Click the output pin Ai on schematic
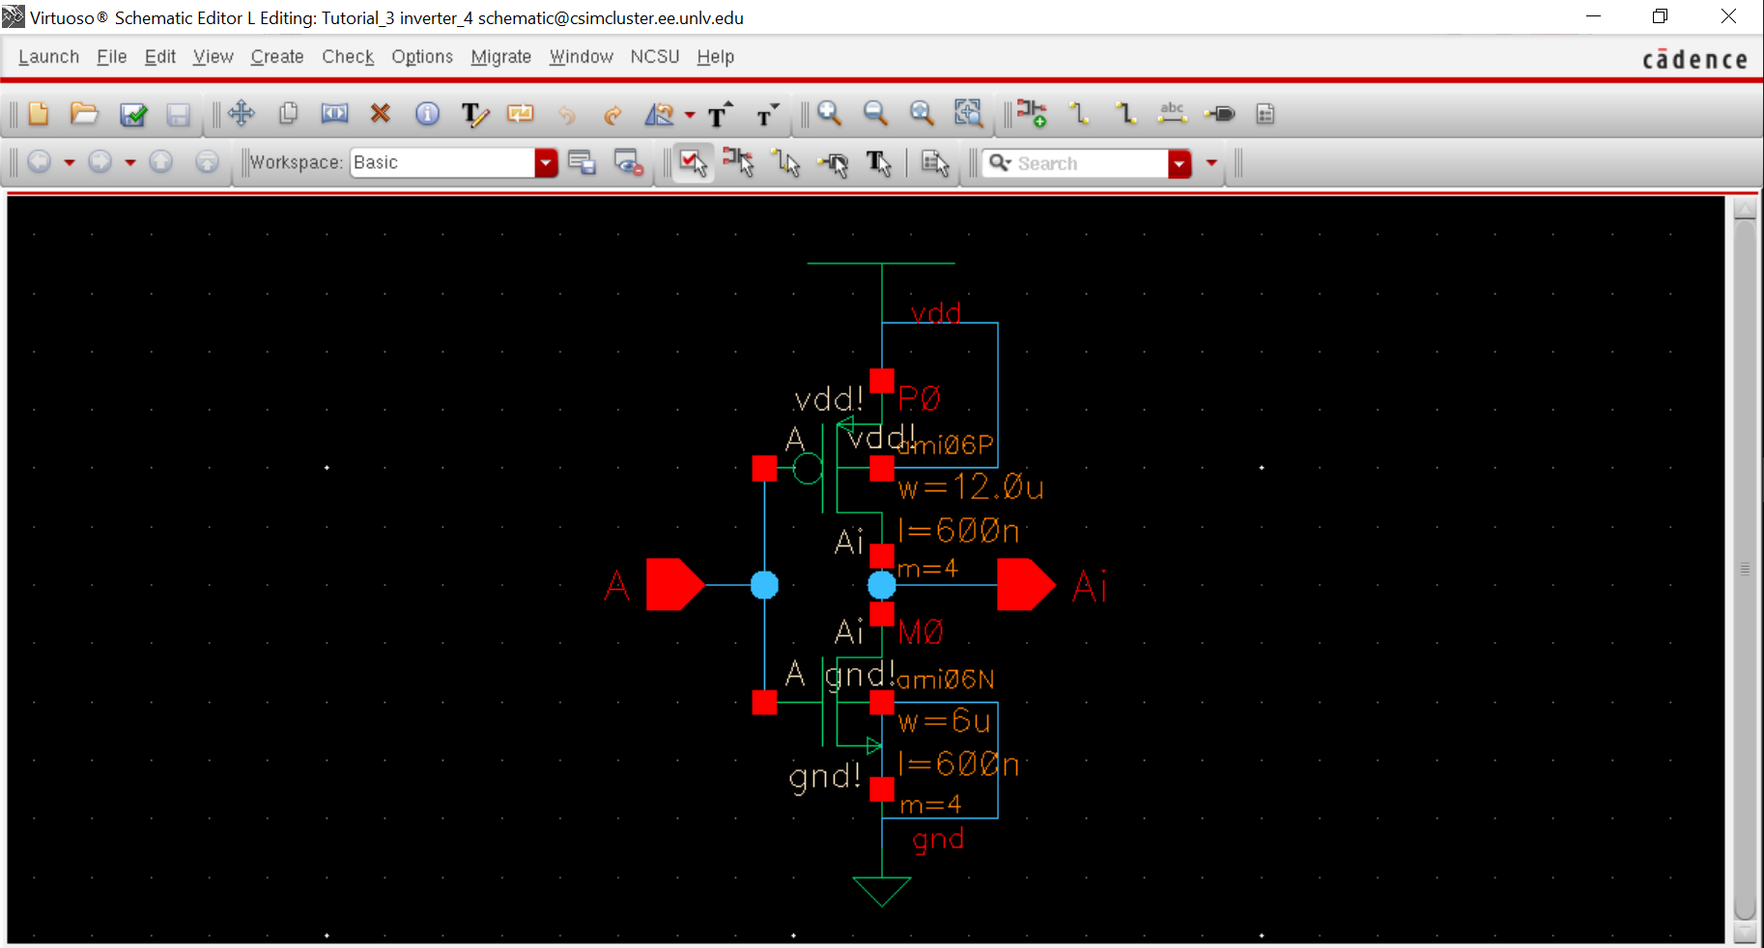The height and width of the screenshot is (948, 1764). point(1025,585)
